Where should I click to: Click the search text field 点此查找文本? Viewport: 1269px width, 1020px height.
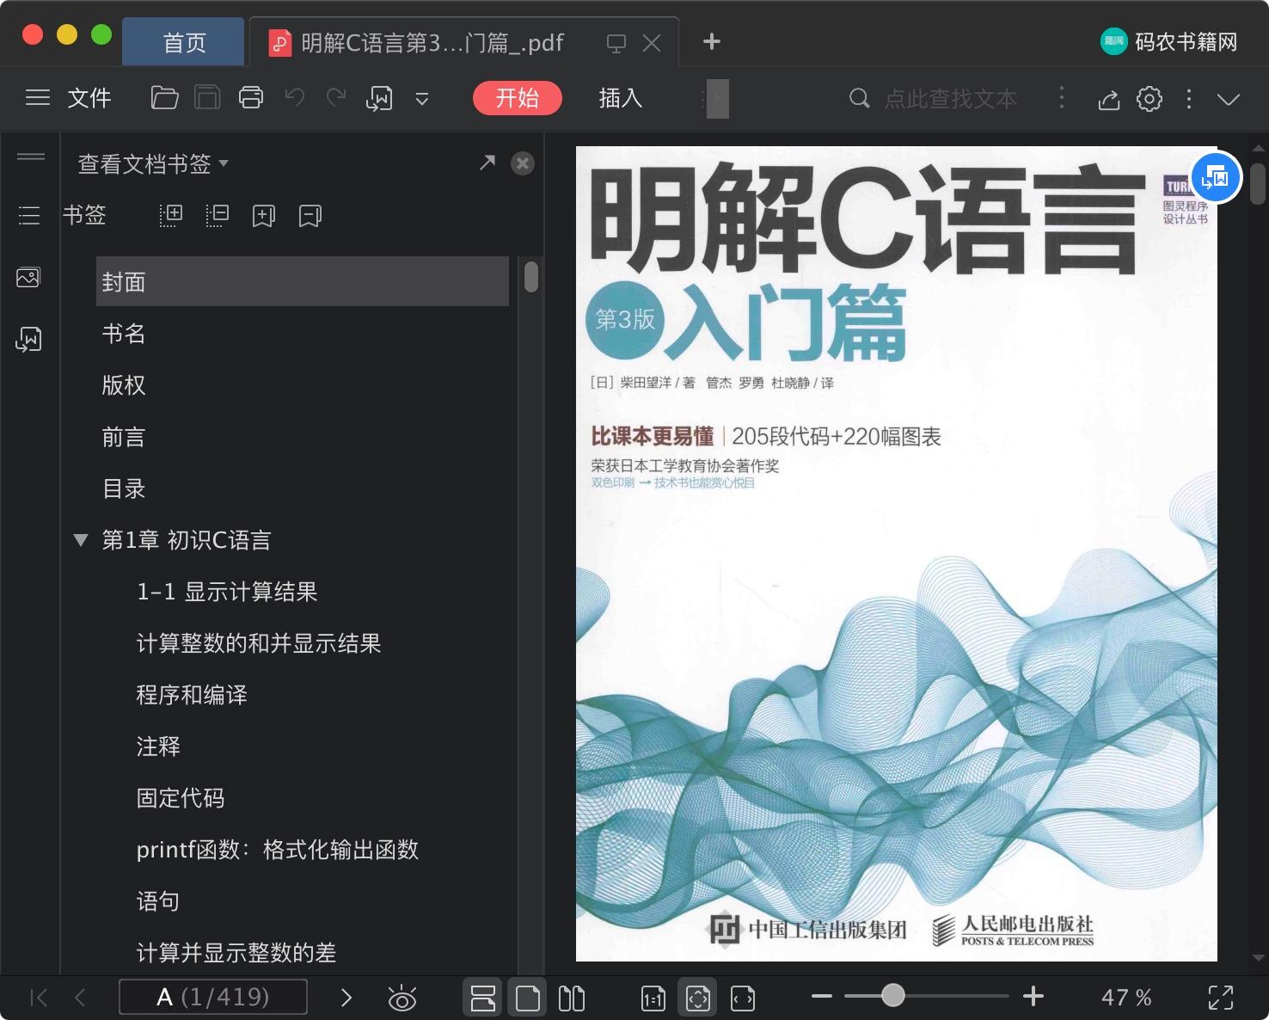[951, 99]
